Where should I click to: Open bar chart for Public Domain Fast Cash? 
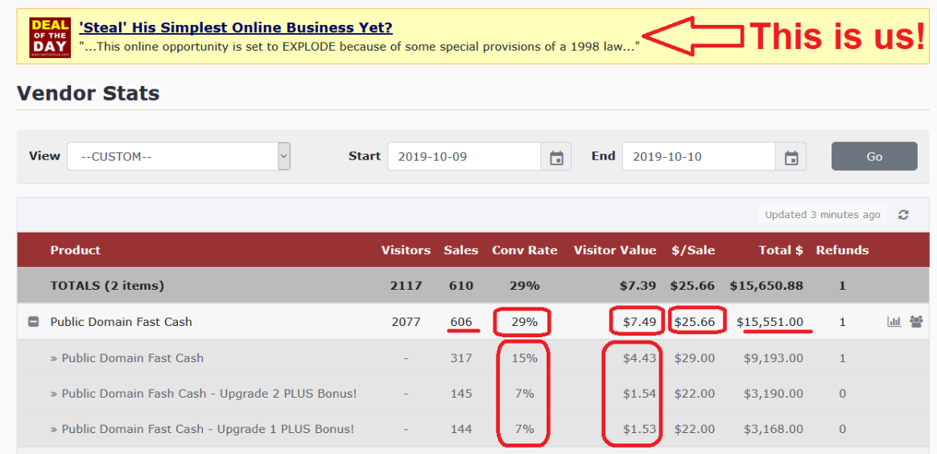894,322
